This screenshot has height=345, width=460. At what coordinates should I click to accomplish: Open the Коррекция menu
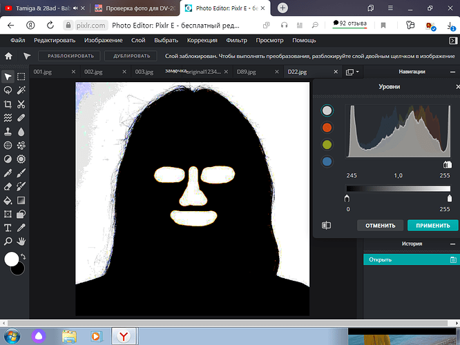[x=202, y=40]
